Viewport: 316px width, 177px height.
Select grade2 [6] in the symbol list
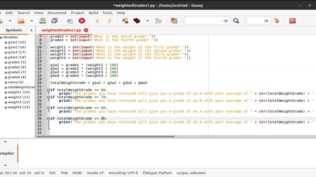click(17, 67)
